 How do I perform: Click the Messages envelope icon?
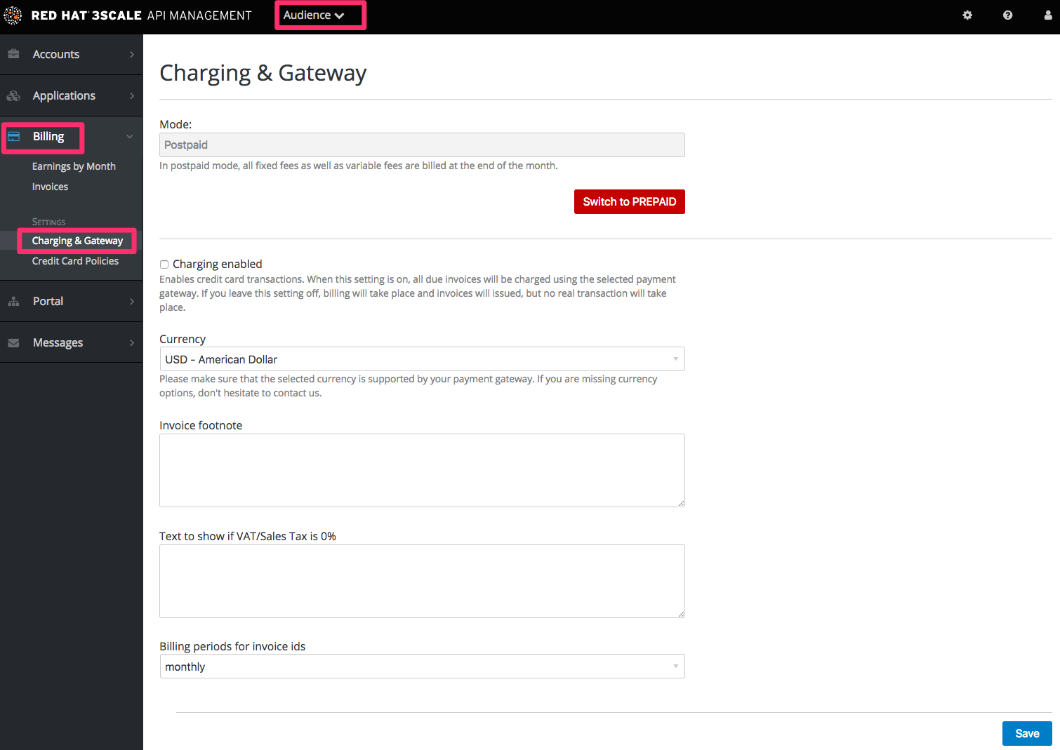pyautogui.click(x=13, y=343)
